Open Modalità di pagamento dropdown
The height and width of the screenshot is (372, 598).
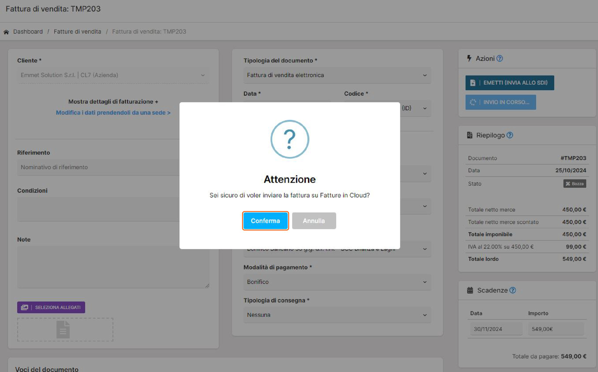[337, 282]
